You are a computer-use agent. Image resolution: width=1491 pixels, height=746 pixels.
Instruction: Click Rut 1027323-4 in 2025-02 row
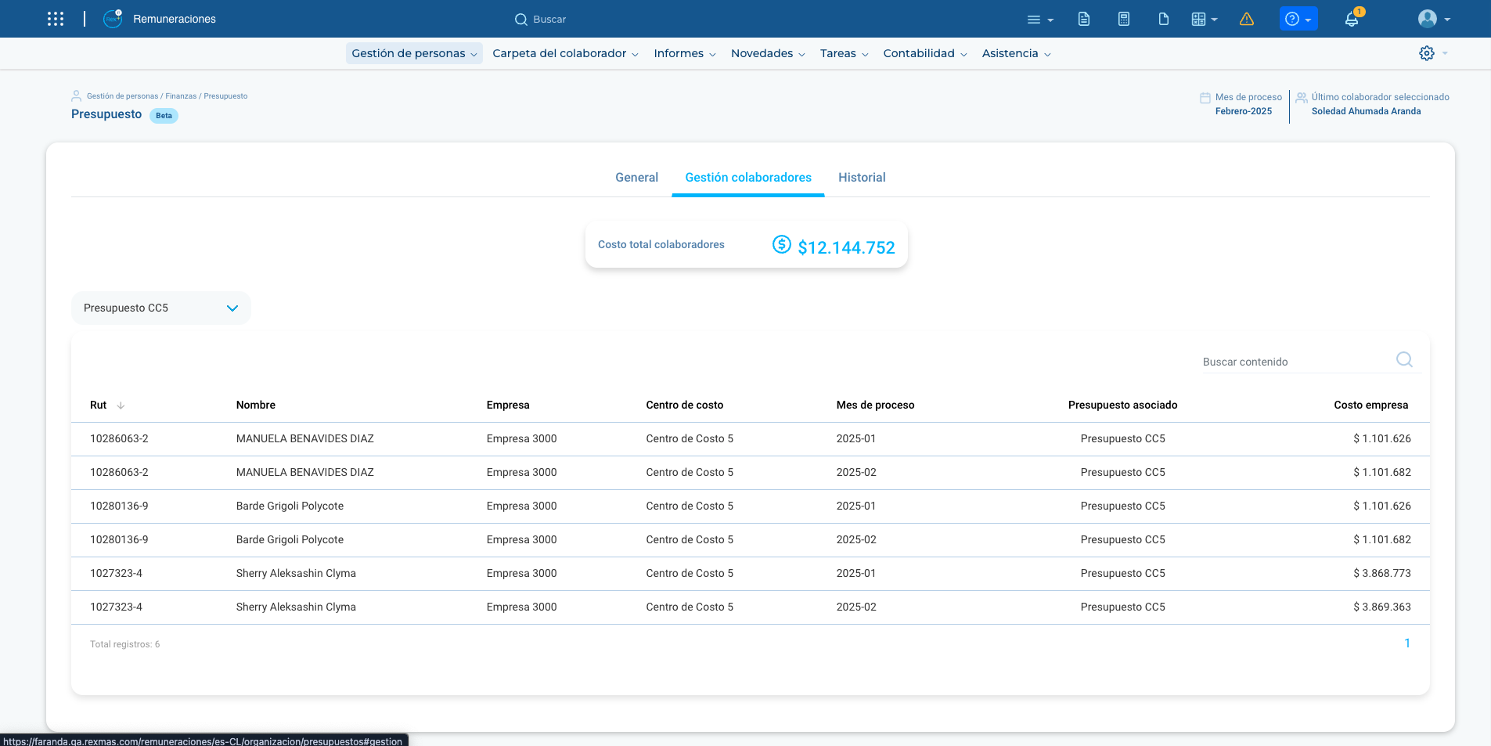[x=116, y=607]
